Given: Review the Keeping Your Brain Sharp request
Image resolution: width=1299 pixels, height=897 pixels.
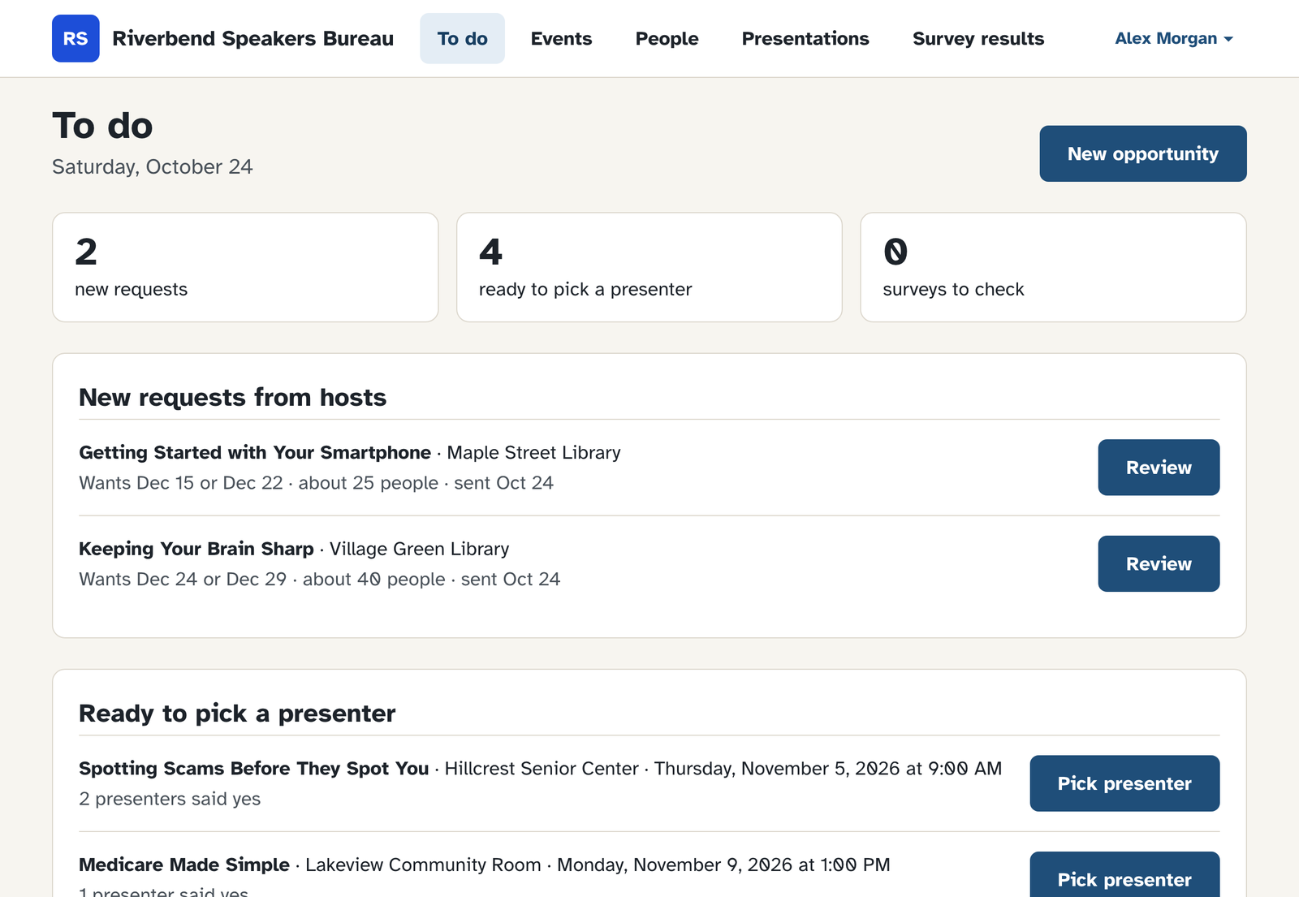Looking at the screenshot, I should [x=1159, y=563].
